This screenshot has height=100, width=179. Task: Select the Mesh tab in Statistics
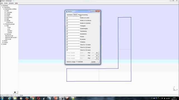(75, 15)
